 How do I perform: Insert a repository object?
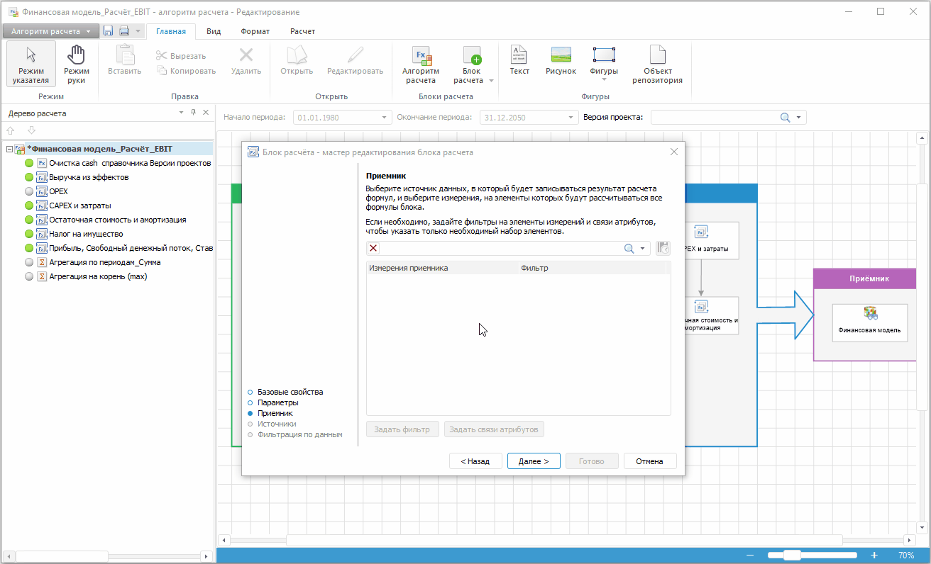[657, 64]
